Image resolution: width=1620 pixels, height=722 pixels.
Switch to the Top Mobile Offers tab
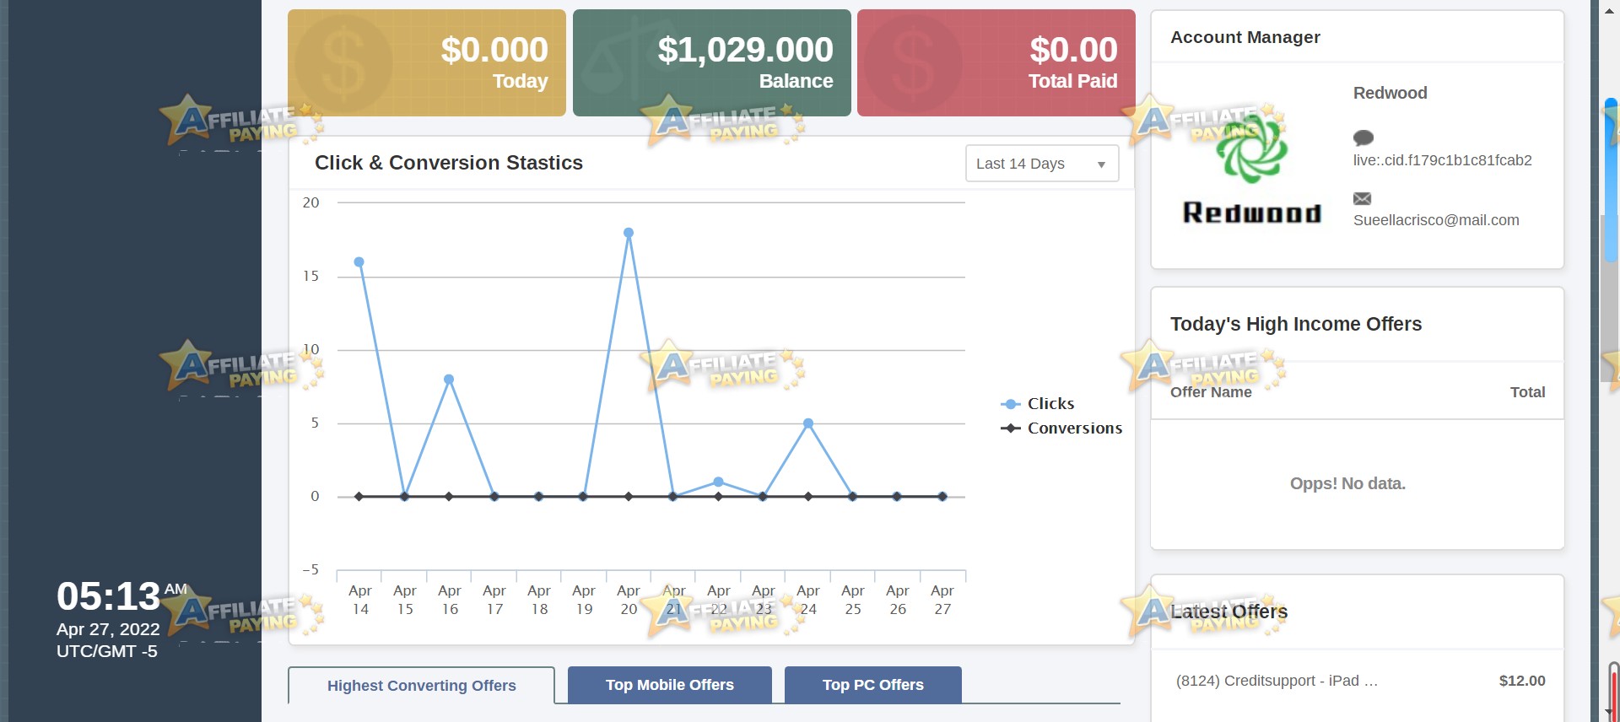tap(670, 685)
